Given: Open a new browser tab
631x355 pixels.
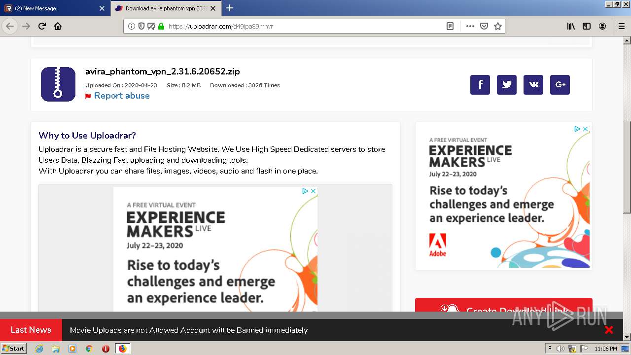Looking at the screenshot, I should (230, 8).
